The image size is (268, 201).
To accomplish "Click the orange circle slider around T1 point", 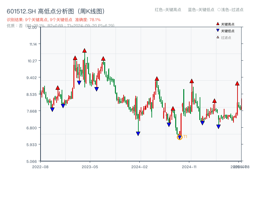I will coord(180,137).
